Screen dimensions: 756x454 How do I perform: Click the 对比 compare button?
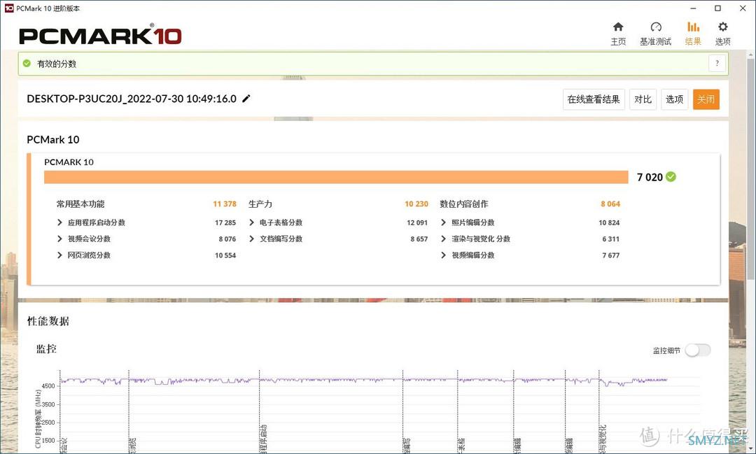643,99
